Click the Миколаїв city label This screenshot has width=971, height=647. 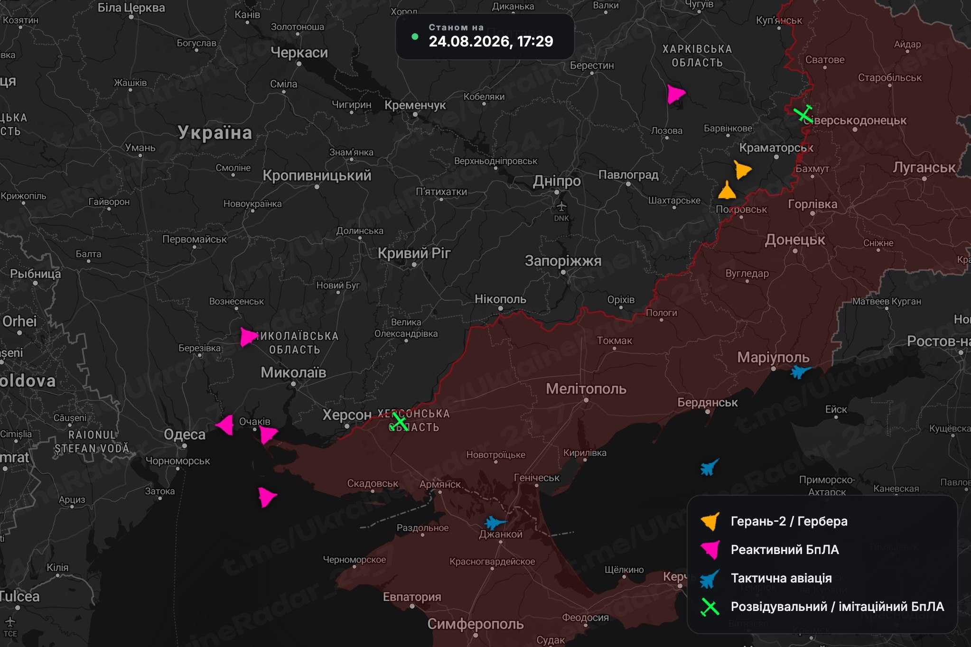(x=293, y=372)
